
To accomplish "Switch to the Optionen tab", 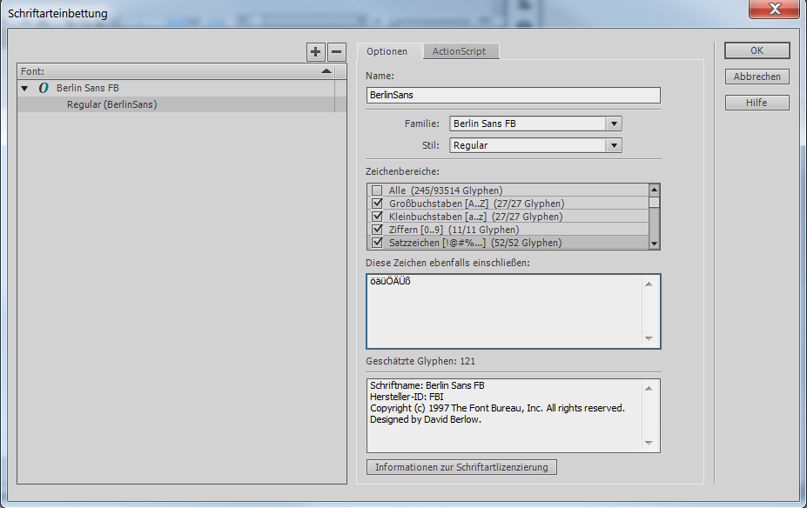I will [x=387, y=51].
